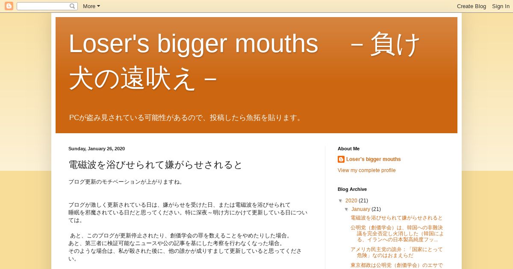Open Loser's bigger mouths profile link
The width and height of the screenshot is (513, 269).
[374, 159]
